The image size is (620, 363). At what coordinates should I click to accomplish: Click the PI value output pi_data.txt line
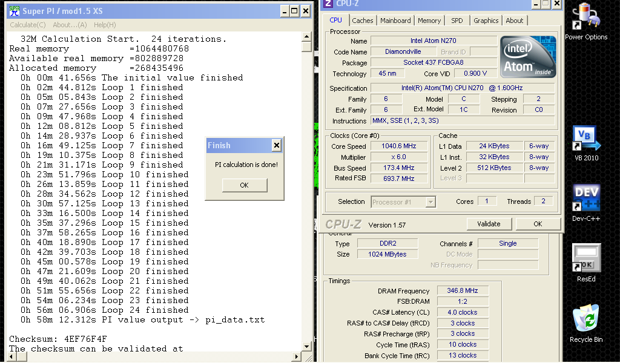coord(142,320)
